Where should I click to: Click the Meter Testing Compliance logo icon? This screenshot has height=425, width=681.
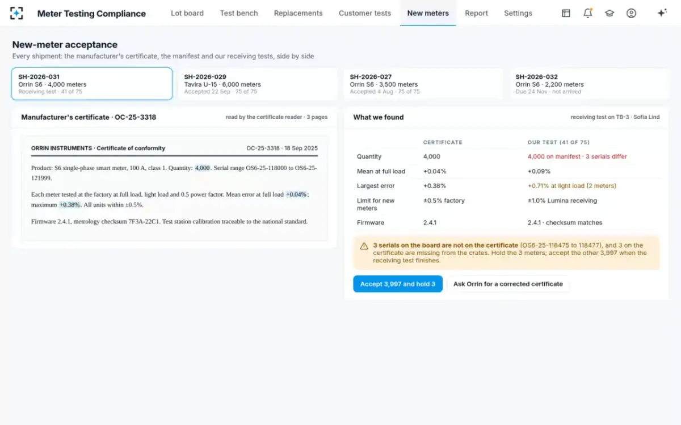tap(17, 13)
